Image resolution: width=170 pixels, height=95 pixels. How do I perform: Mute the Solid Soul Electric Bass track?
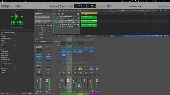coord(61,18)
